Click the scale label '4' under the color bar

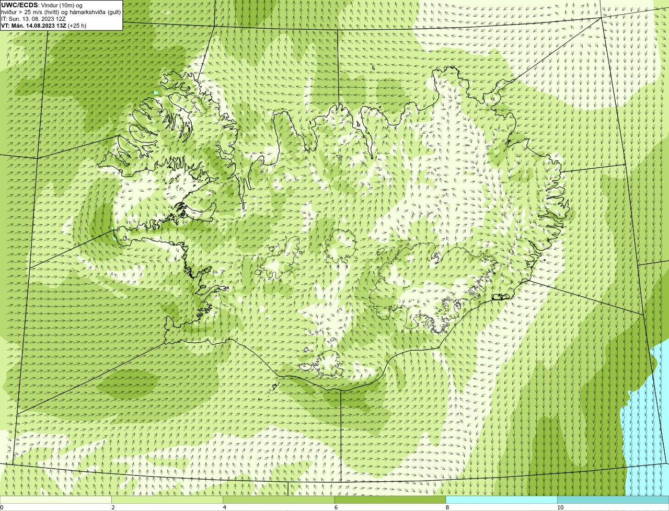pos(224,507)
